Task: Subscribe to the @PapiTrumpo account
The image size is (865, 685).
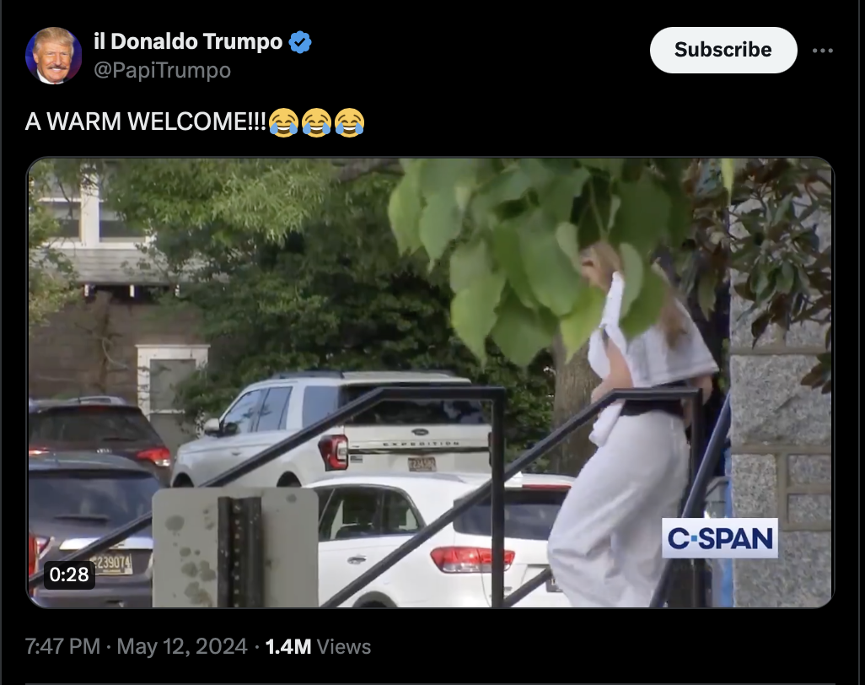Action: [x=723, y=50]
